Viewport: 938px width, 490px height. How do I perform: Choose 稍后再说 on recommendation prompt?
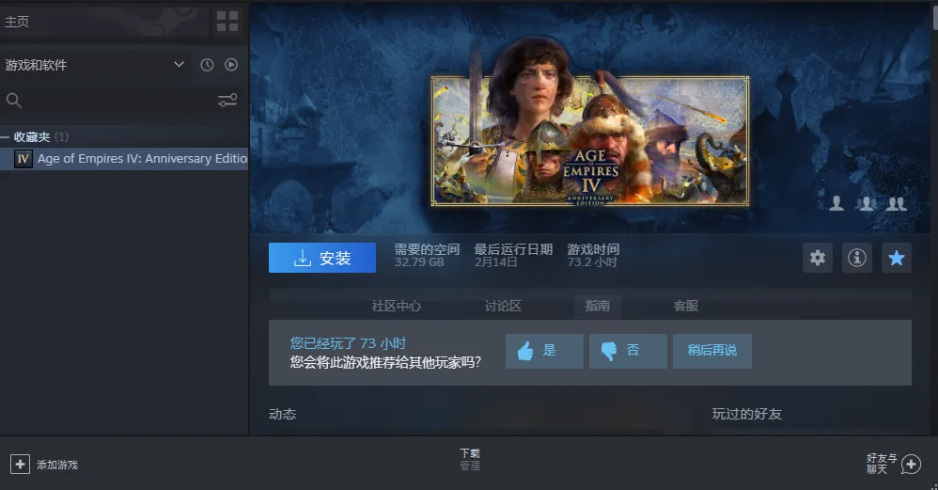coord(711,351)
